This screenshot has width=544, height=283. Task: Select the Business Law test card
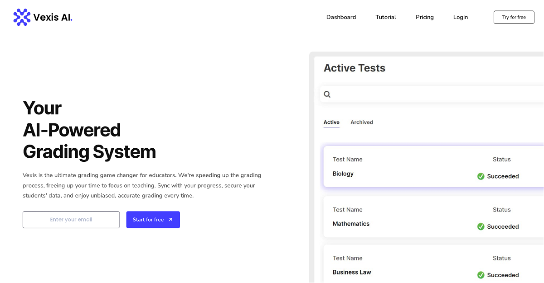point(408,265)
